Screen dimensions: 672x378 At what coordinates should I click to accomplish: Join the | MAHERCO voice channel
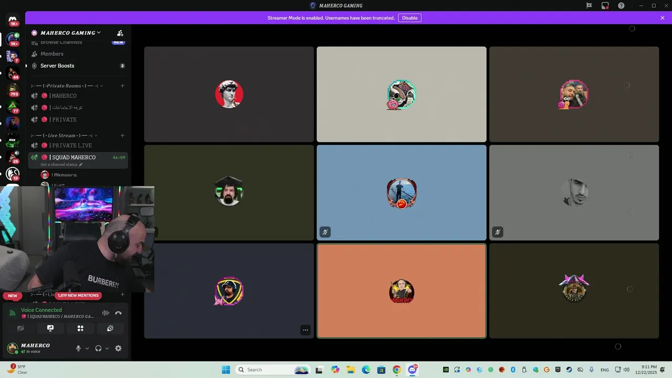click(78, 96)
